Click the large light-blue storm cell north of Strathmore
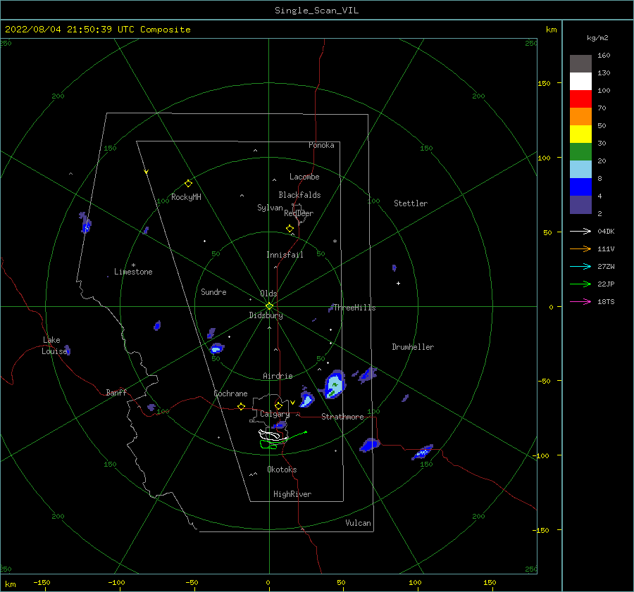This screenshot has width=634, height=592. pyautogui.click(x=335, y=384)
